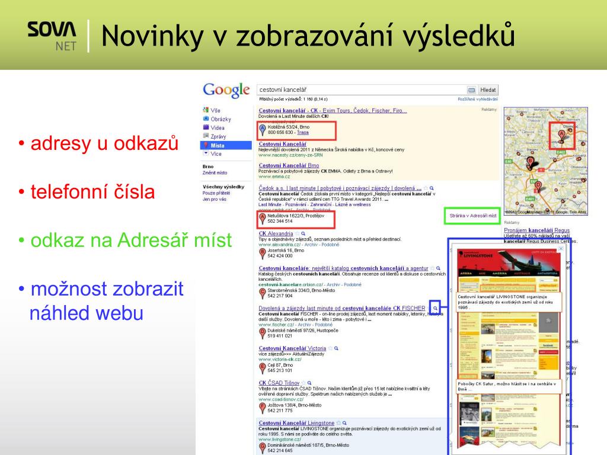Click star icon beside CK Alexandria result
Screen dimensions: 607x455
298,233
